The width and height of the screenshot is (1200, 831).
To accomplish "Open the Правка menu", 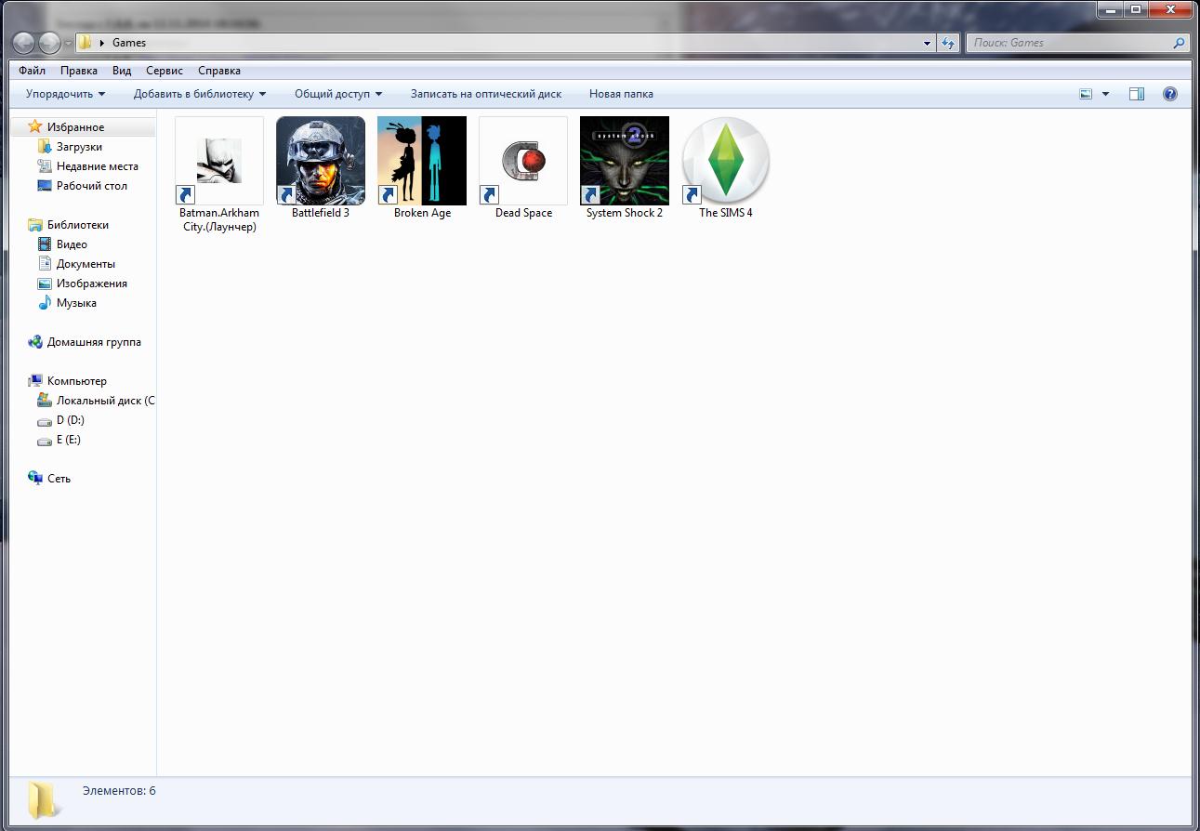I will click(x=79, y=71).
